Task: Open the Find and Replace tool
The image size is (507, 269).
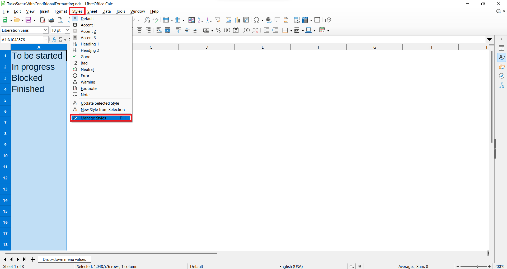Action: coord(147,20)
